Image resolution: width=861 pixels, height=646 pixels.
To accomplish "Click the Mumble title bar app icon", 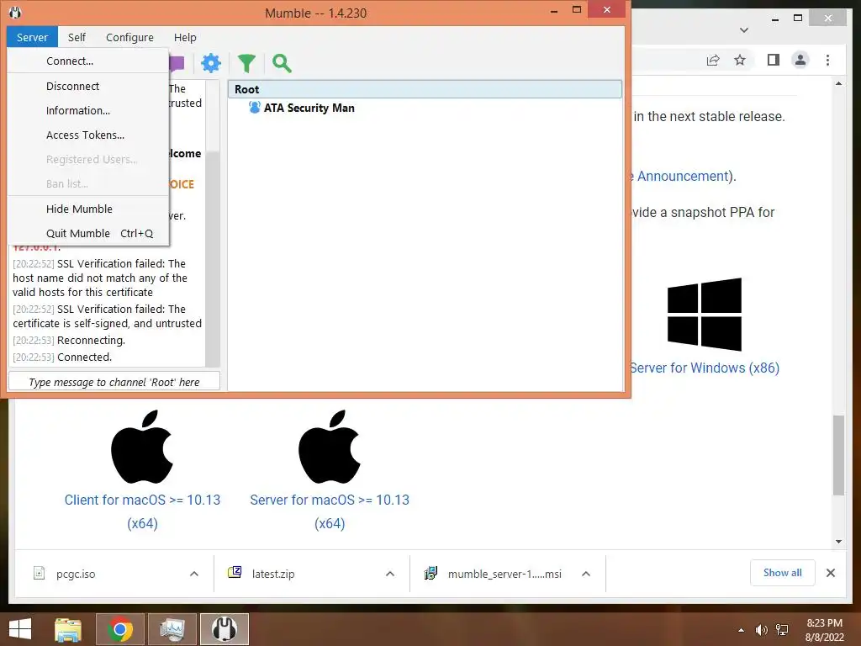I will click(15, 12).
